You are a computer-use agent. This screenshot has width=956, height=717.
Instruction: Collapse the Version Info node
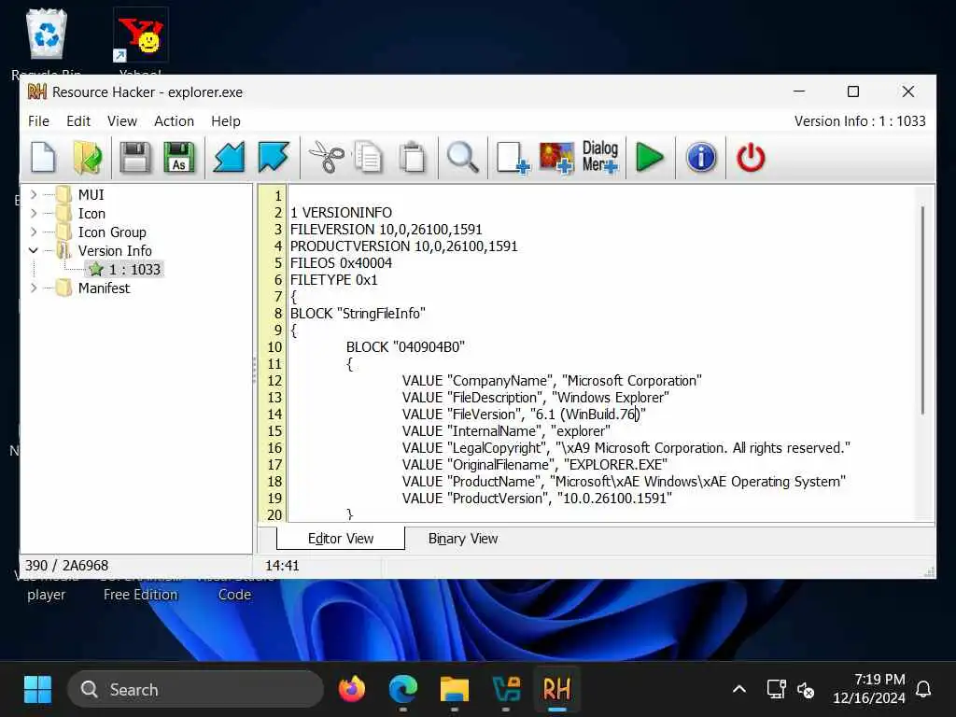(34, 250)
